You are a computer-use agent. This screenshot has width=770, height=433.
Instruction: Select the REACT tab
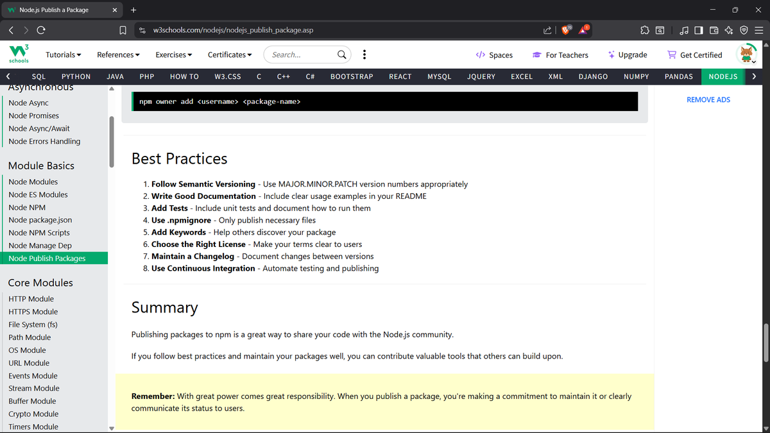tap(400, 76)
